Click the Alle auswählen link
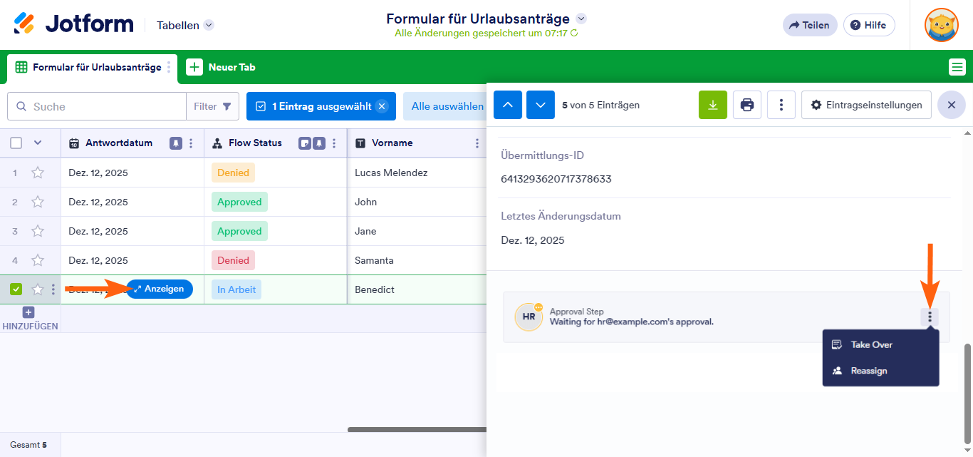The width and height of the screenshot is (973, 457). tap(446, 105)
